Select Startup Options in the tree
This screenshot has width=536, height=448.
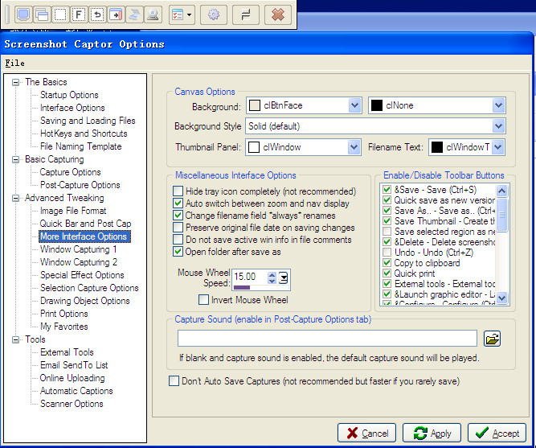[69, 95]
